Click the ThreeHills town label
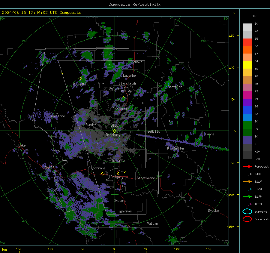 tap(151, 131)
